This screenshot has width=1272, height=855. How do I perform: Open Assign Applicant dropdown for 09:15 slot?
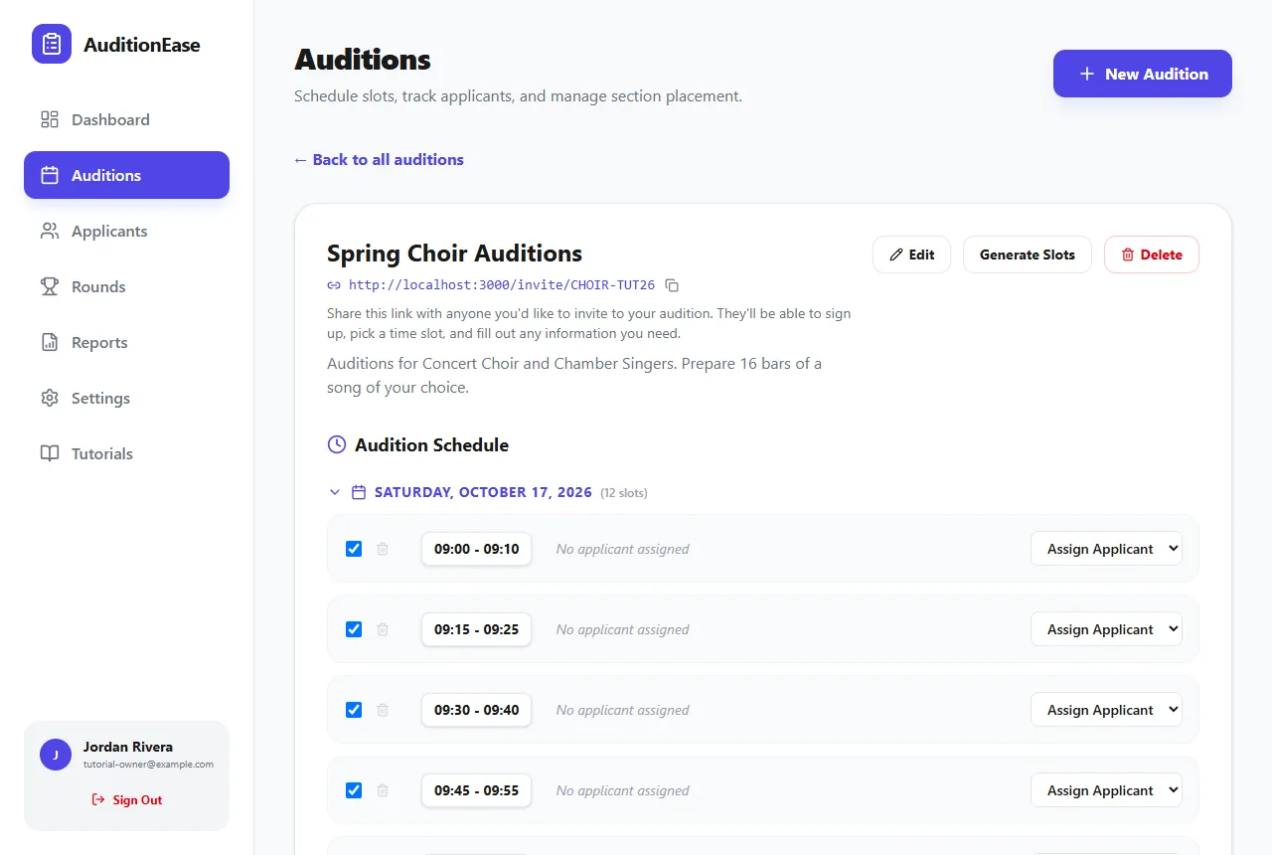point(1106,629)
